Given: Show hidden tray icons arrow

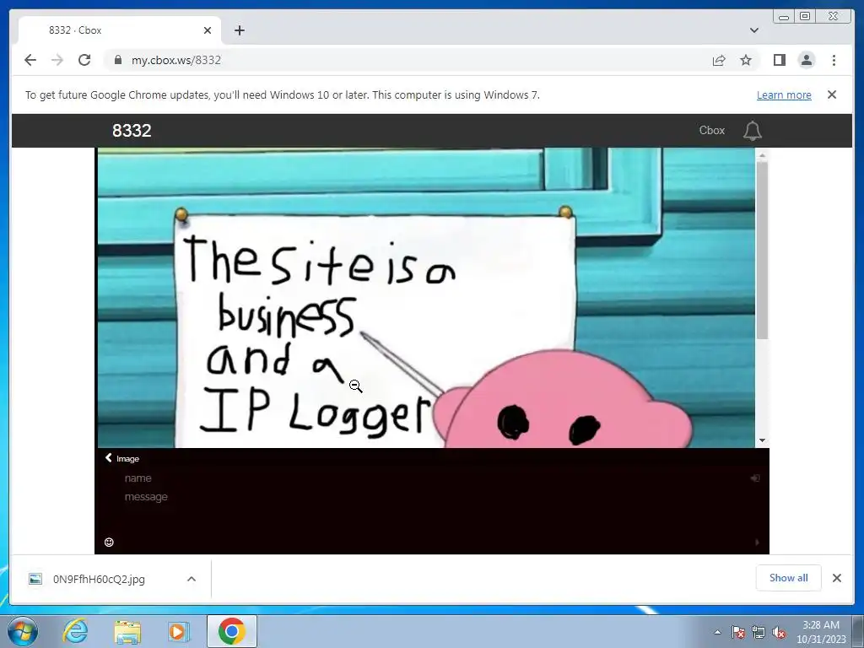Looking at the screenshot, I should pyautogui.click(x=717, y=632).
